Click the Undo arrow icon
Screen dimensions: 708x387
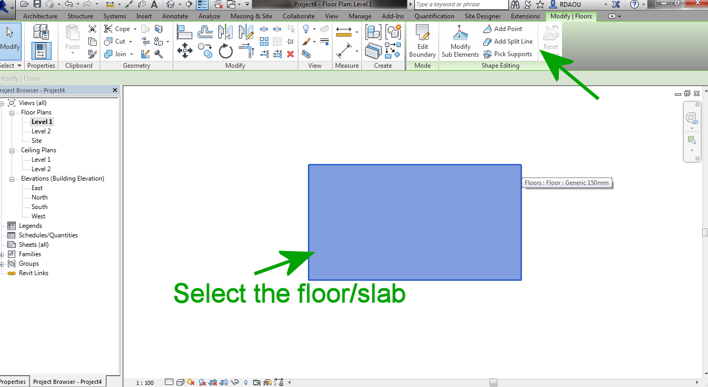(68, 4)
